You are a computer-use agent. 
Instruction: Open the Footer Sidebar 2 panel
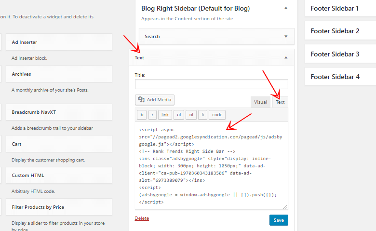tap(340, 31)
